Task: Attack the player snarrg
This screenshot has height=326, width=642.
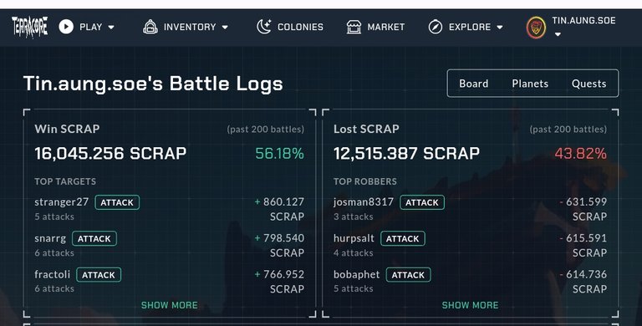Action: [x=94, y=239]
